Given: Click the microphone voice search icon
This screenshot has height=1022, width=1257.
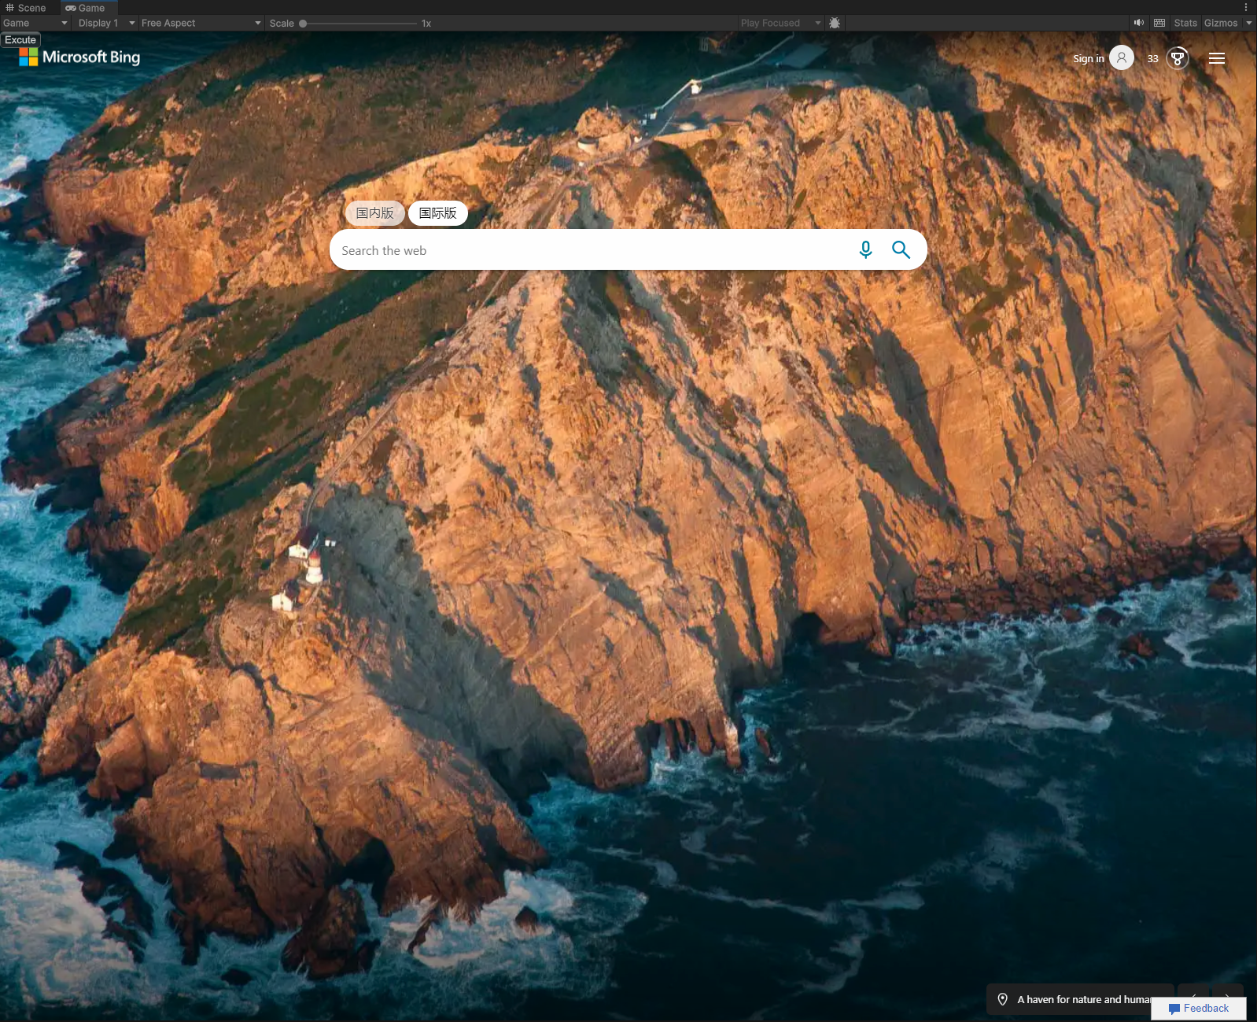Looking at the screenshot, I should tap(865, 250).
